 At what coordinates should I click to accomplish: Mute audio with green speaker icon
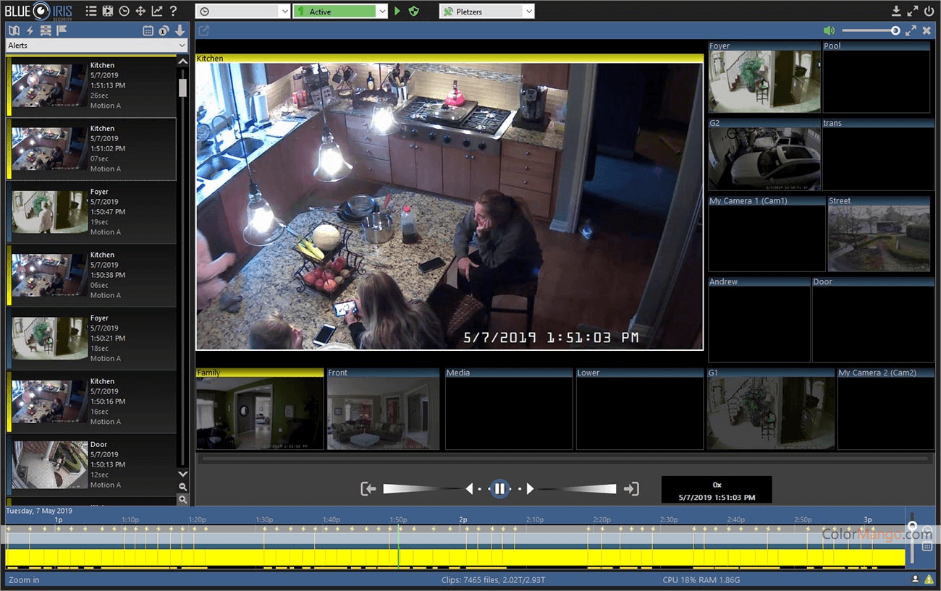pyautogui.click(x=829, y=30)
